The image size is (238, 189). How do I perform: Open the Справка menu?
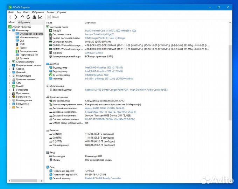coord(62,12)
